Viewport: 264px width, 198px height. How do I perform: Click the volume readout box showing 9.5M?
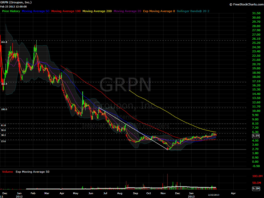pos(256,188)
